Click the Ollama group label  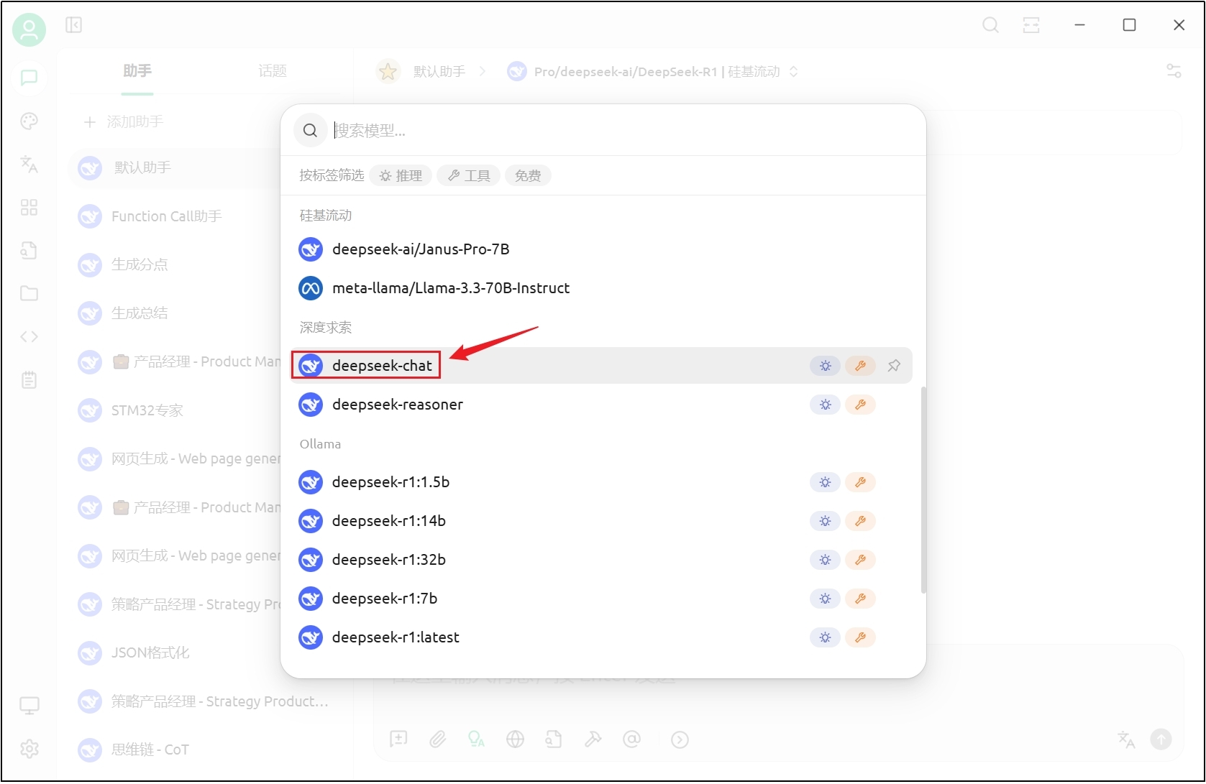pos(320,444)
